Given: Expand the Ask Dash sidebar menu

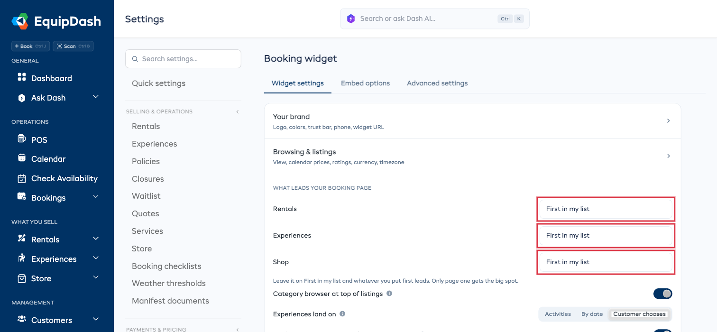Looking at the screenshot, I should coord(95,97).
